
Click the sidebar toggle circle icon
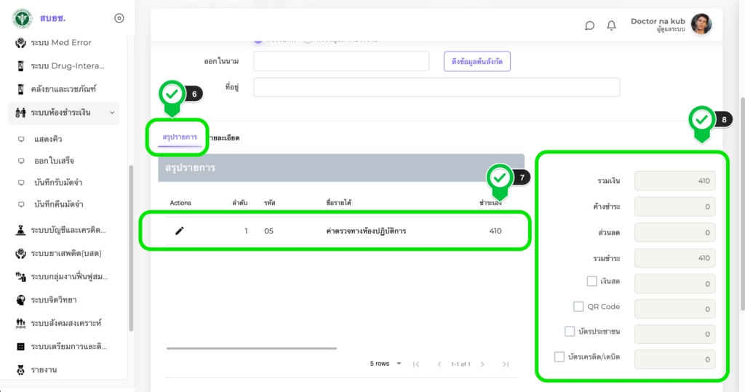(119, 18)
